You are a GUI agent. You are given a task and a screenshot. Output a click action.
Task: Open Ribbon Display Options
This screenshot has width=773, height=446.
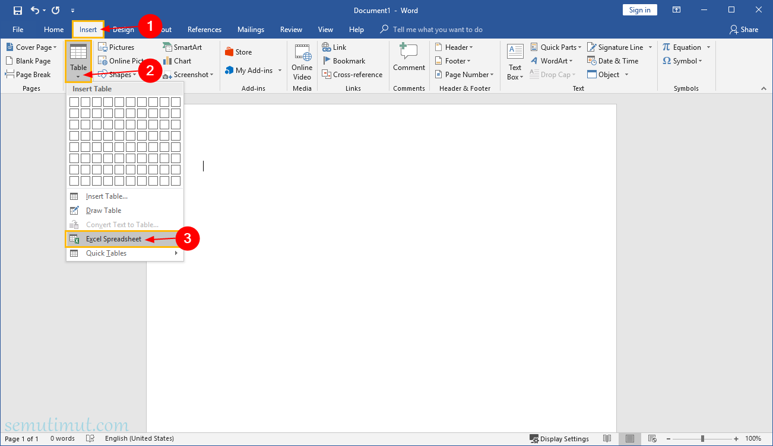click(676, 10)
